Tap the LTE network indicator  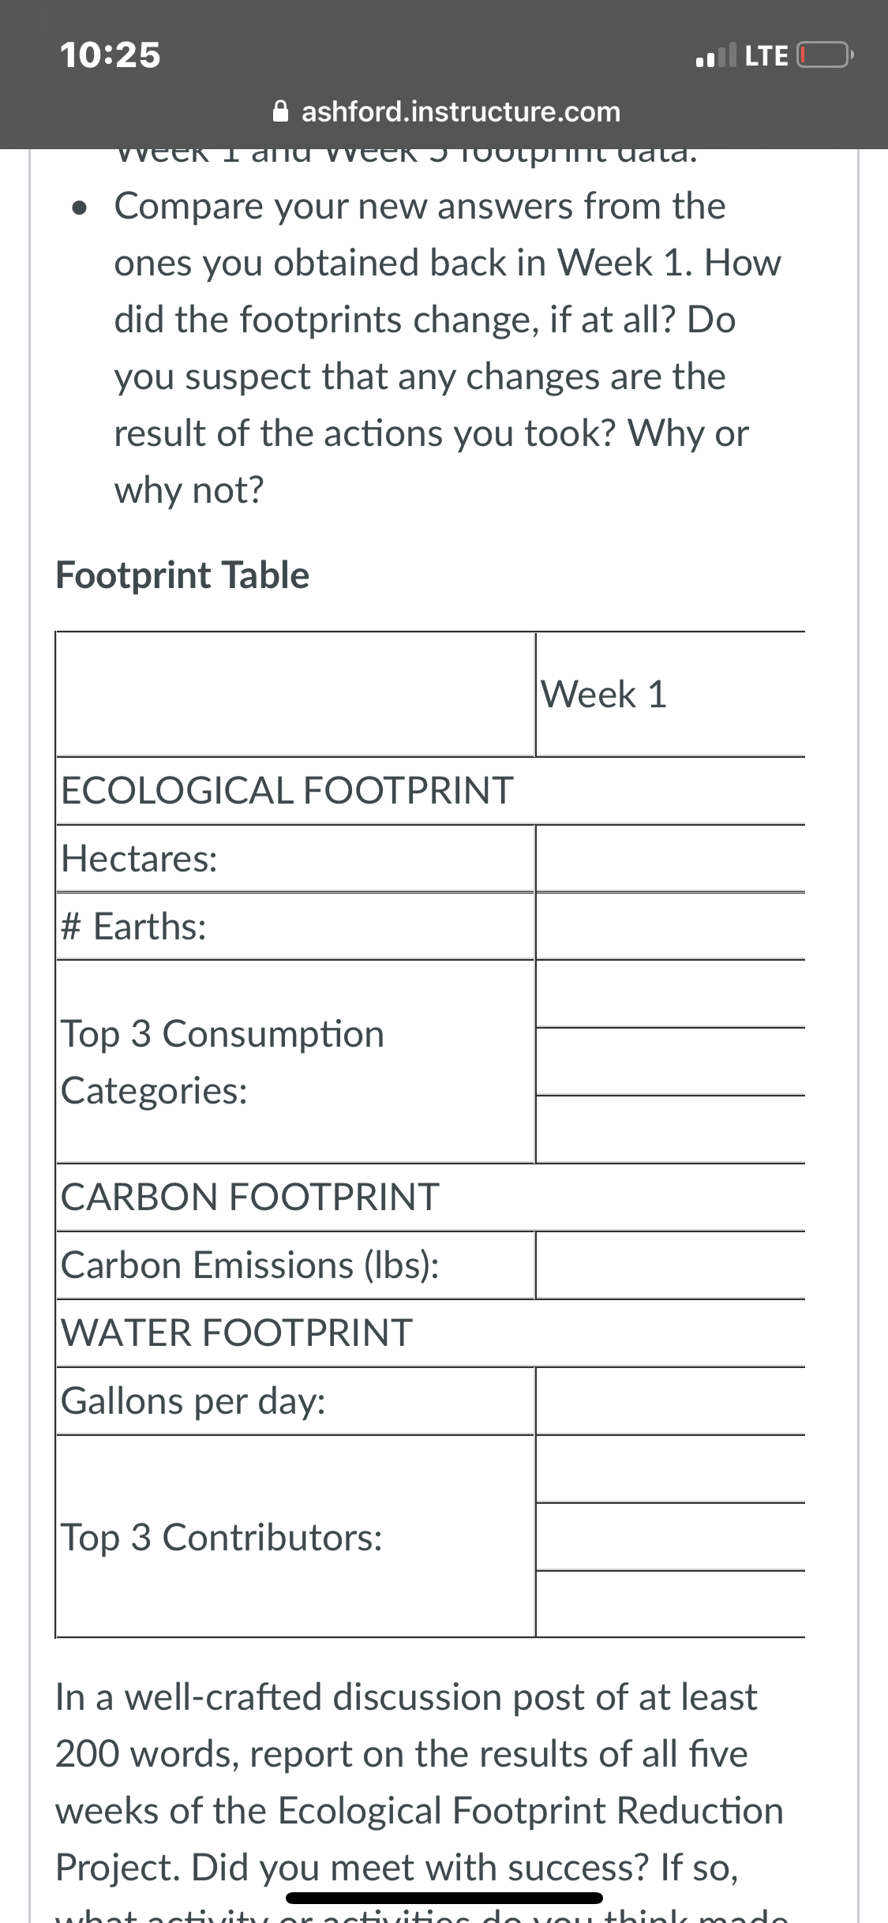[x=766, y=56]
